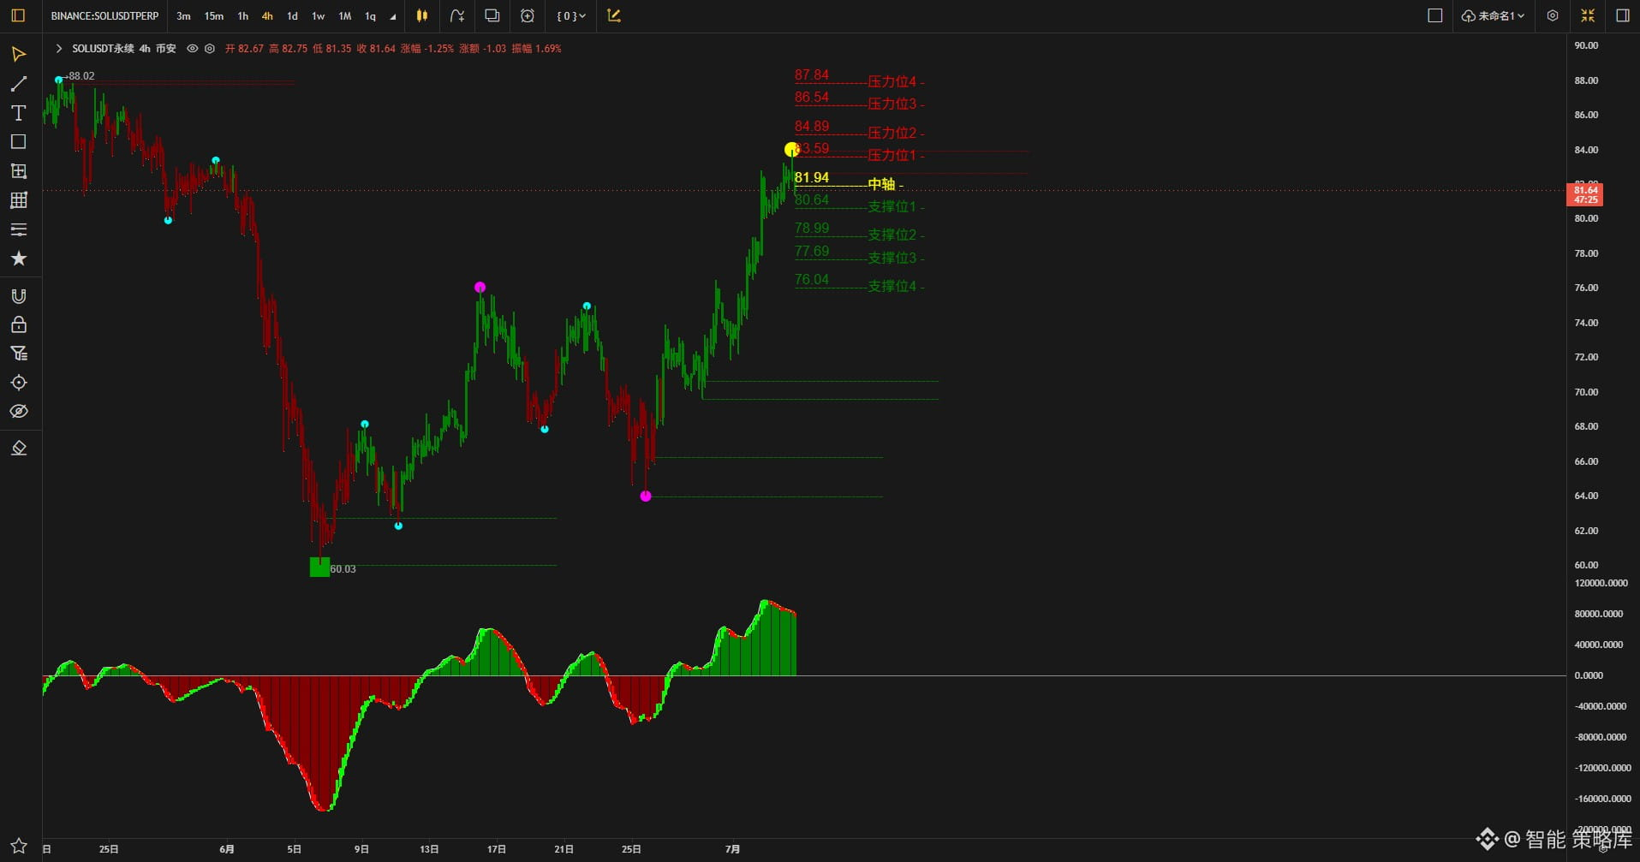Click the 支撑位2 support label
Screen dimensions: 1640x862
892,235
